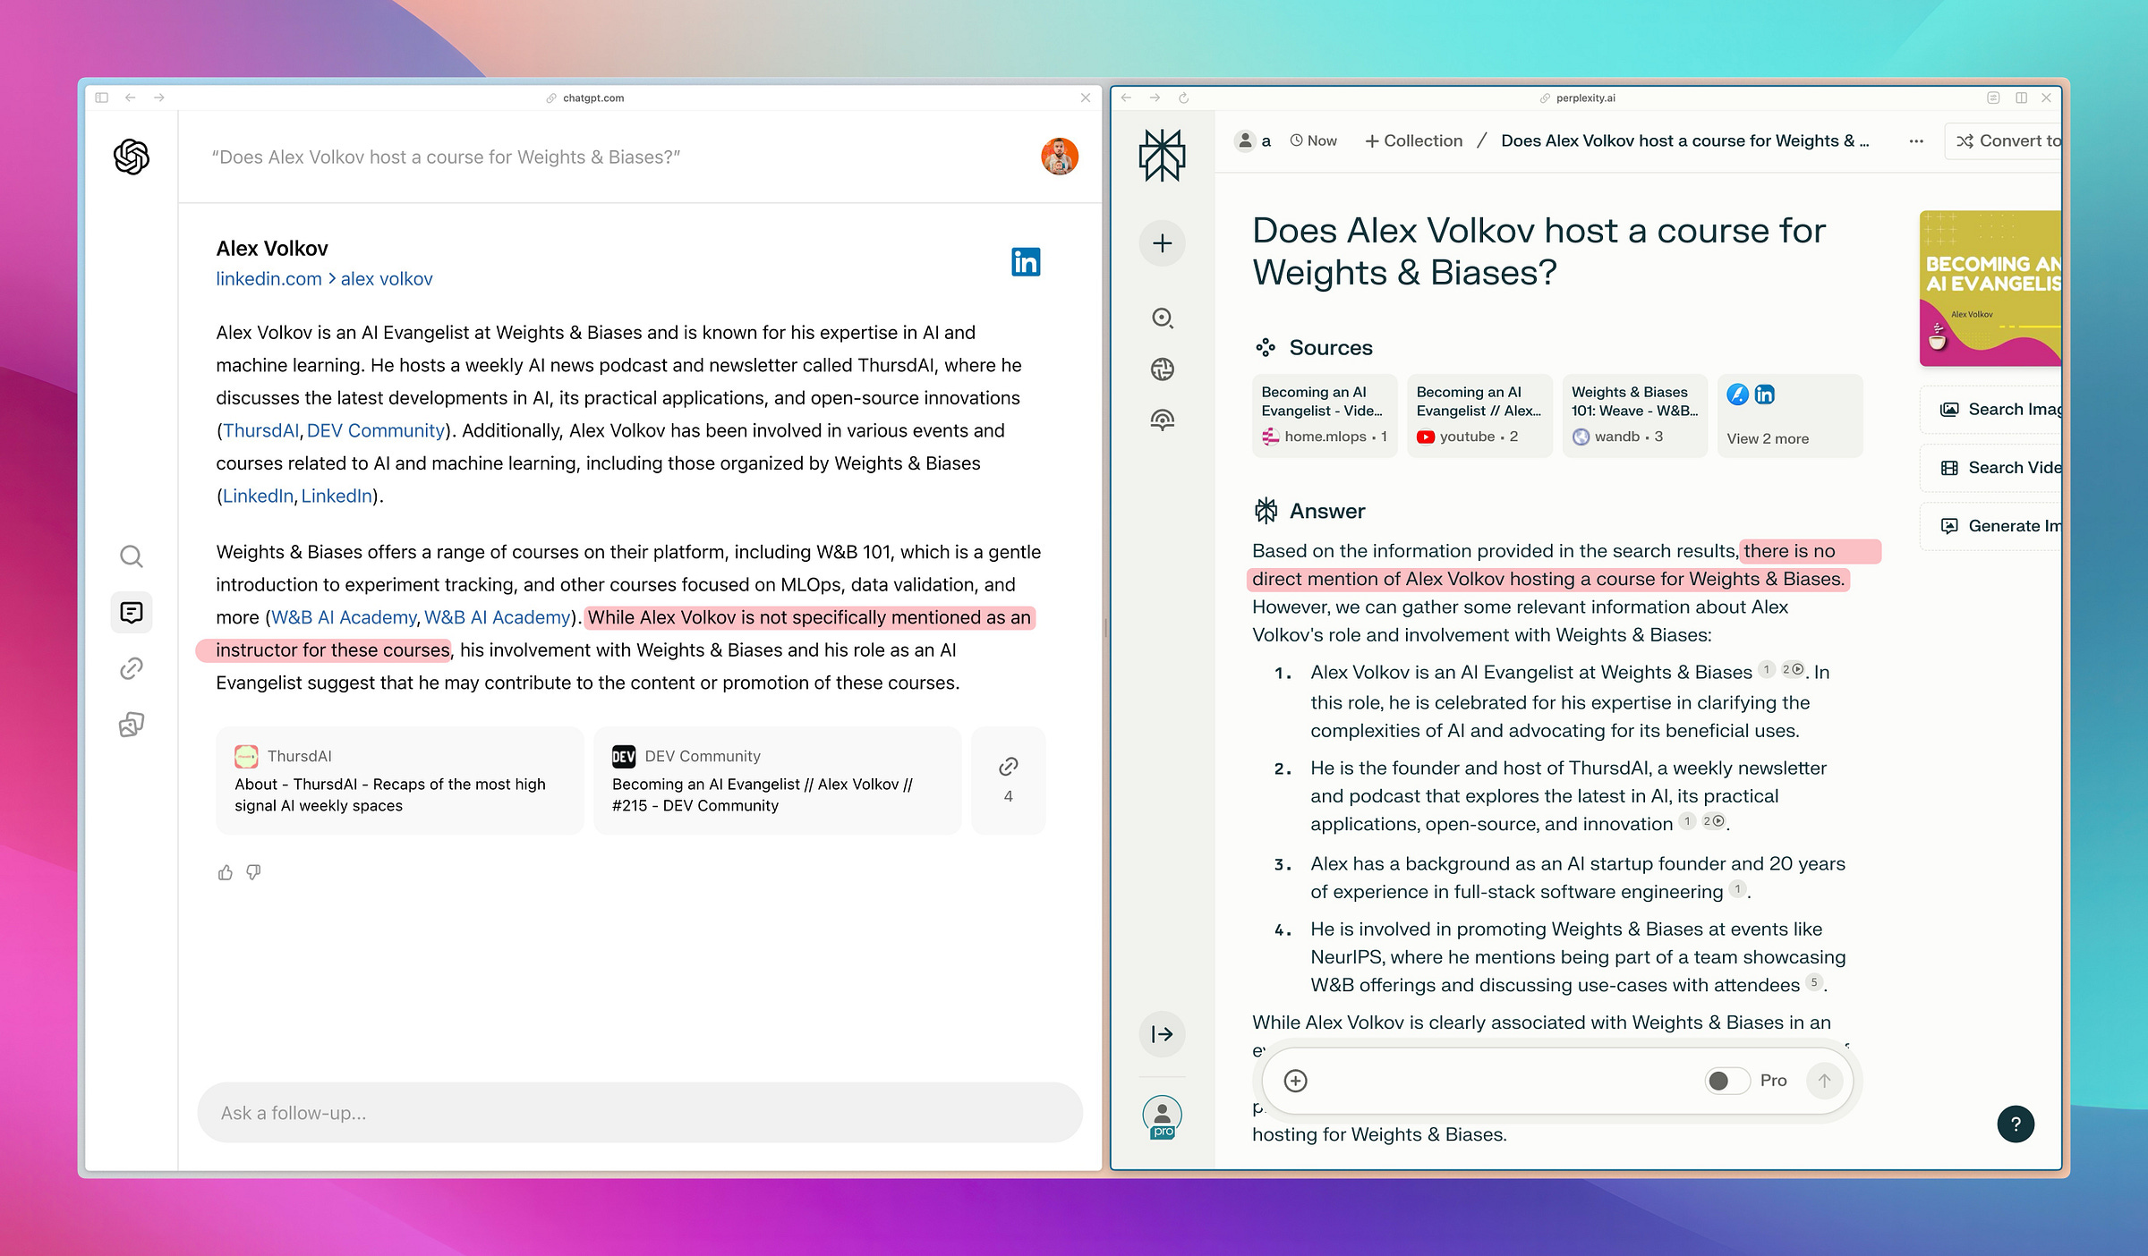Screen dimensions: 2148x1256
Task: Click the thumbs up icon under ChatGPT answer
Action: tap(226, 872)
